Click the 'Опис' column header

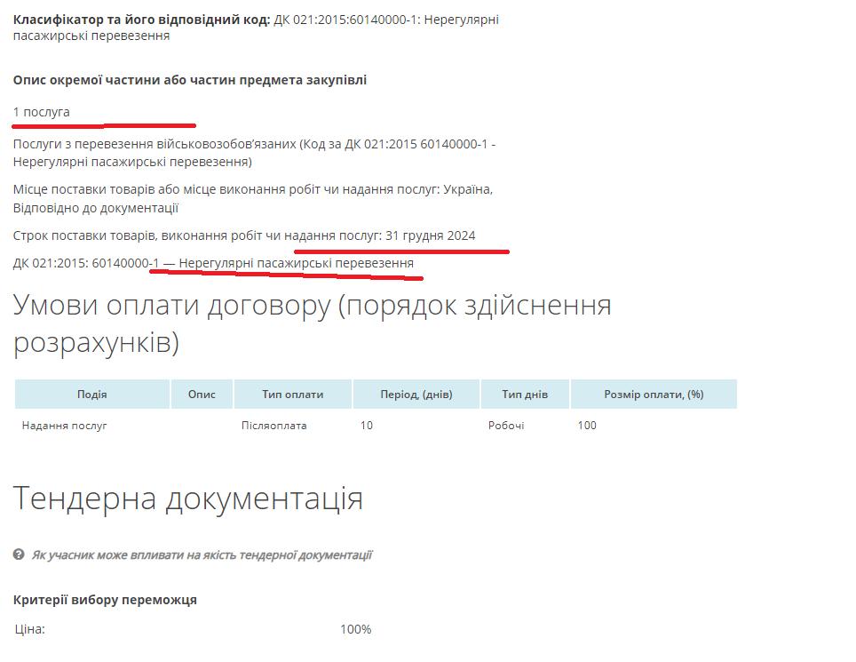[202, 394]
